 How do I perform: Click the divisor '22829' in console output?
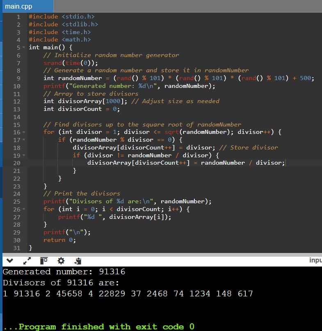pos(112,294)
